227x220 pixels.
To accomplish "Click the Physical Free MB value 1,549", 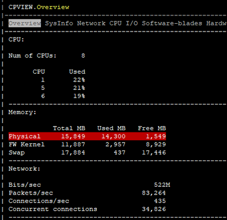I will coord(156,136).
